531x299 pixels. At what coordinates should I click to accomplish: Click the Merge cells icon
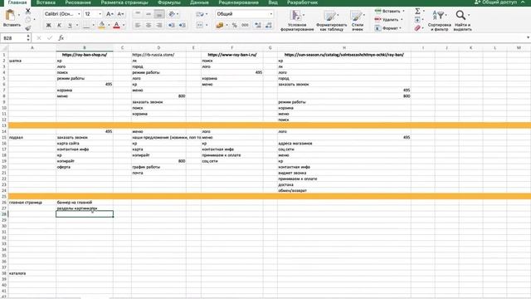[200, 26]
